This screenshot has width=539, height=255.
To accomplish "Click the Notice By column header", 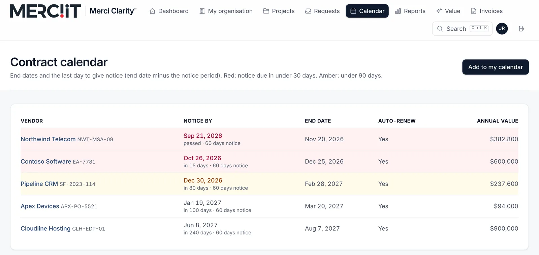I will [x=198, y=121].
